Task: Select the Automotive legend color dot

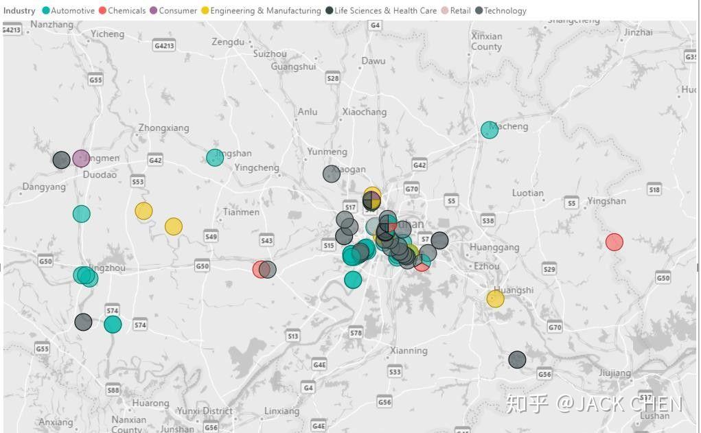Action: (x=45, y=10)
